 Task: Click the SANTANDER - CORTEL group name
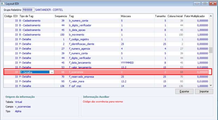pyautogui.click(x=49, y=10)
